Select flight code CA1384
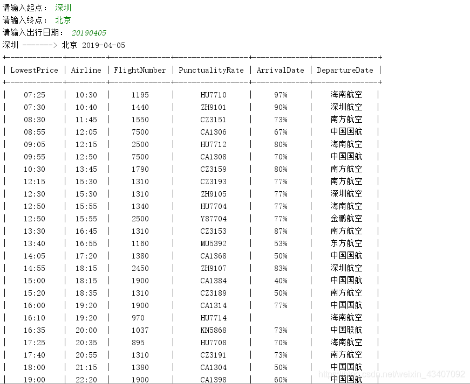 tap(214, 281)
